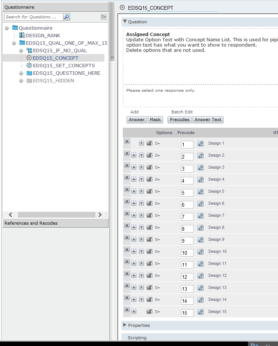278x346 pixels.
Task: Expand EDSQ15_HIDDEN folder node
Action: [x=21, y=81]
